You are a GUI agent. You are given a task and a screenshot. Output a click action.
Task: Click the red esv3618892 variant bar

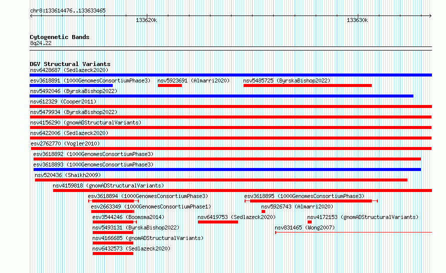point(228,159)
